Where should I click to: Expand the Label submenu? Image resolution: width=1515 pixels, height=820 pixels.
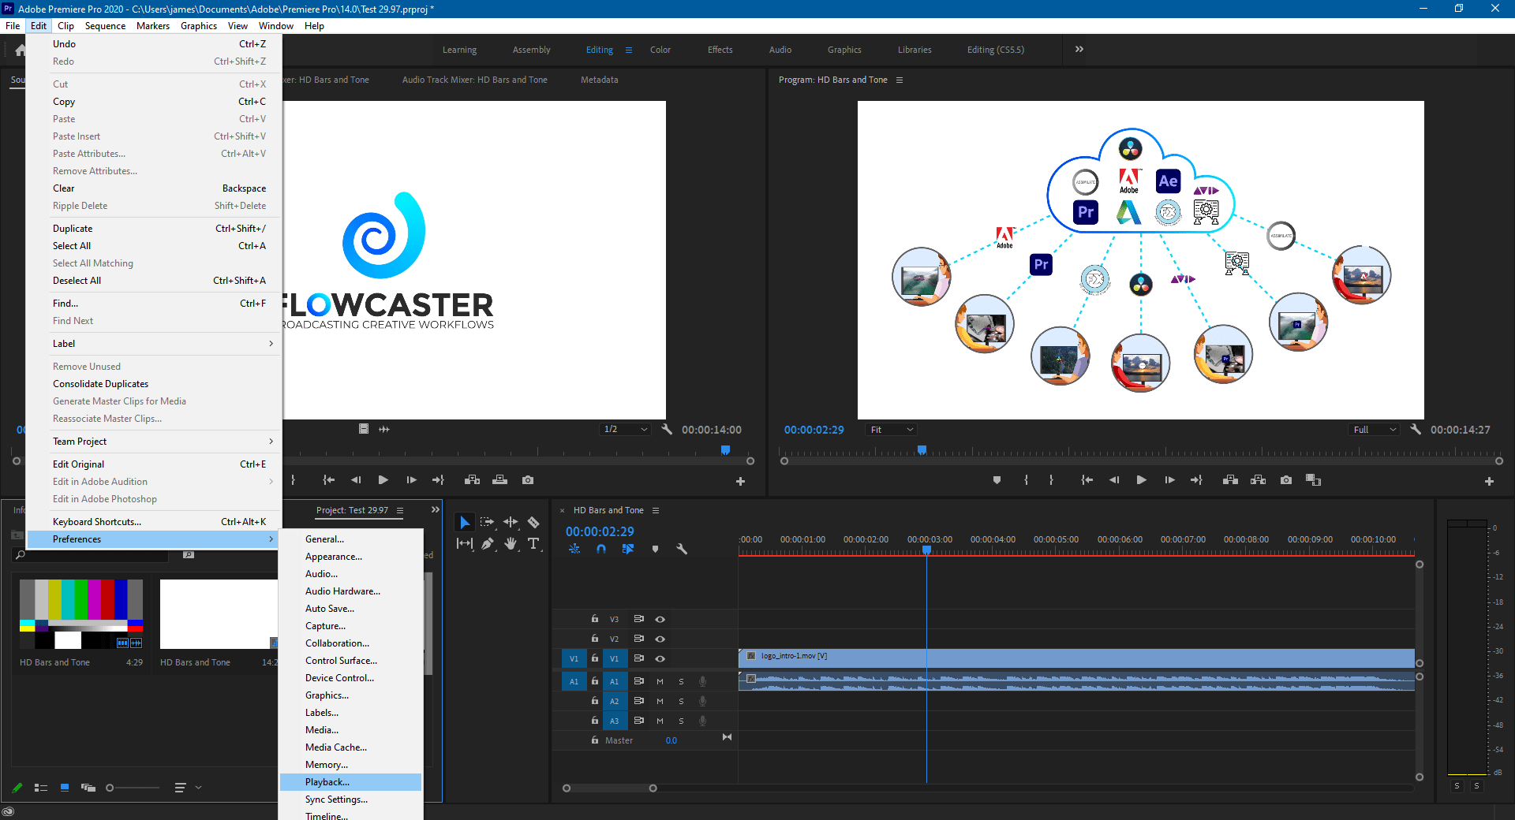coord(154,344)
